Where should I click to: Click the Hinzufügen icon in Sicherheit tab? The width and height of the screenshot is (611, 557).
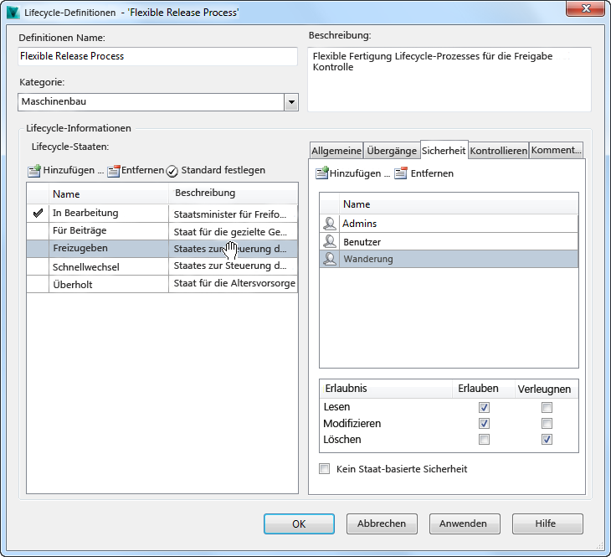tap(322, 173)
